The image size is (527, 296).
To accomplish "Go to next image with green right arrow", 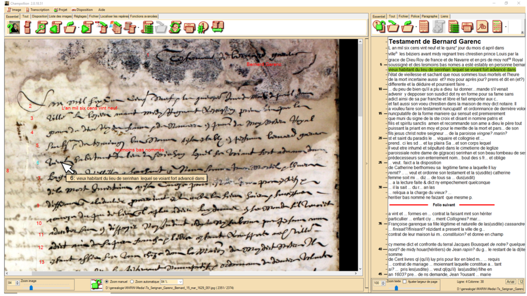I will point(87,27).
